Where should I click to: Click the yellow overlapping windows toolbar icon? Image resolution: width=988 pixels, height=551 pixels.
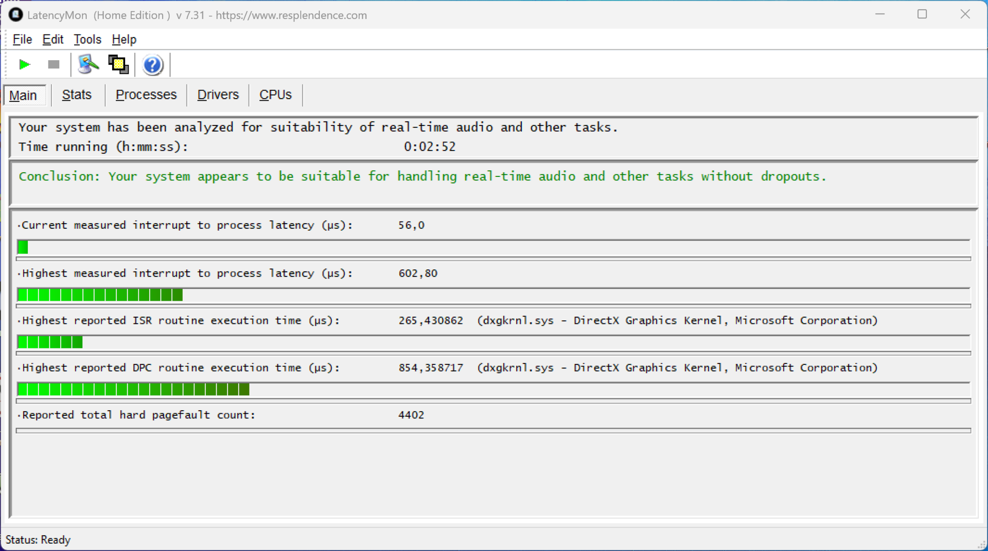coord(118,65)
